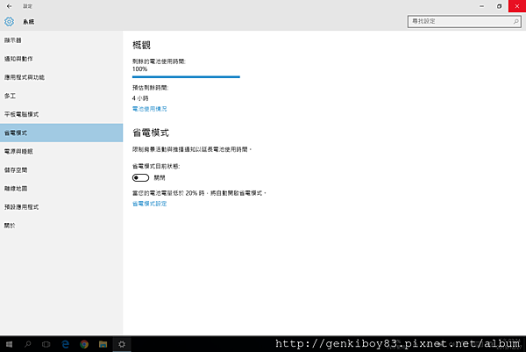Select 顯示器 in the sidebar

[61, 40]
